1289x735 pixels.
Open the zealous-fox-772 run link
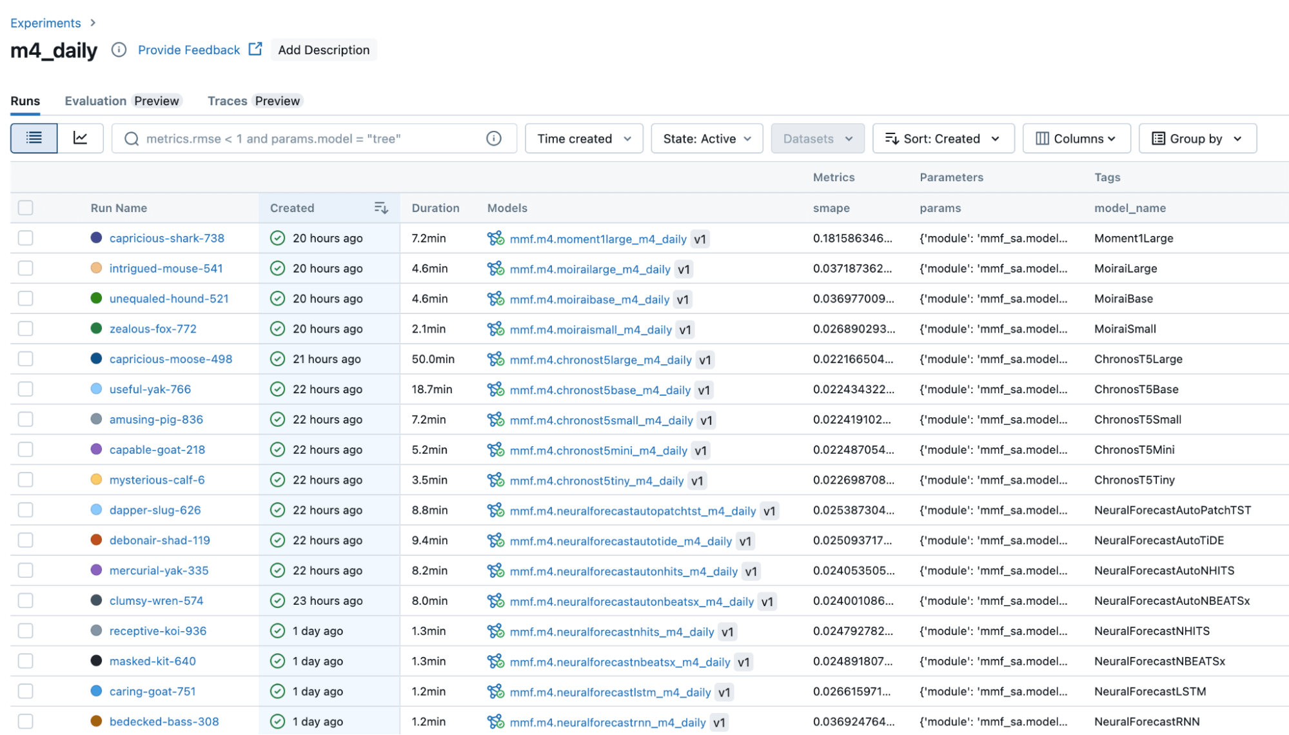tap(153, 329)
